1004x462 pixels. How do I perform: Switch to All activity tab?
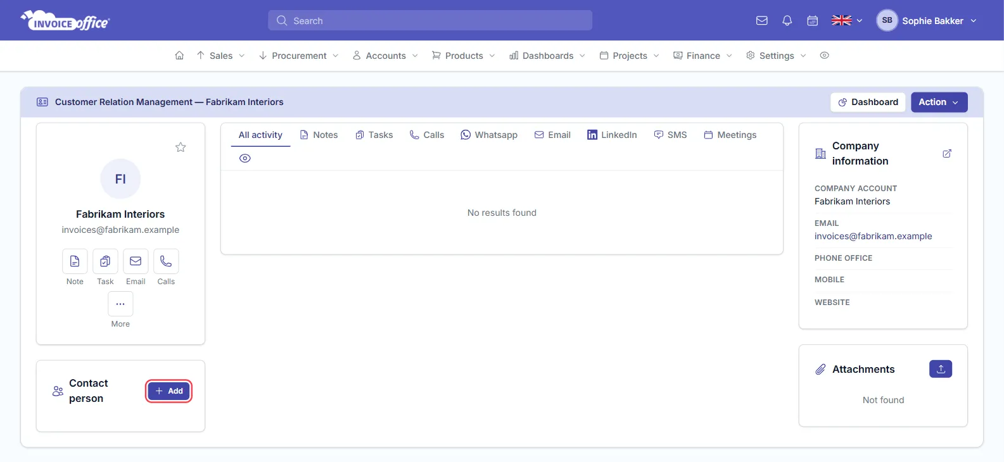pyautogui.click(x=260, y=135)
